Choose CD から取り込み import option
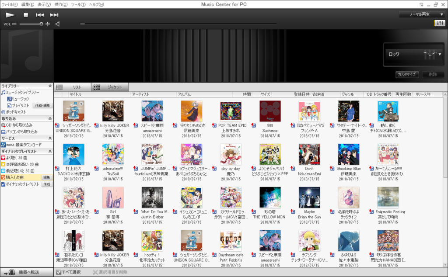 [17, 125]
